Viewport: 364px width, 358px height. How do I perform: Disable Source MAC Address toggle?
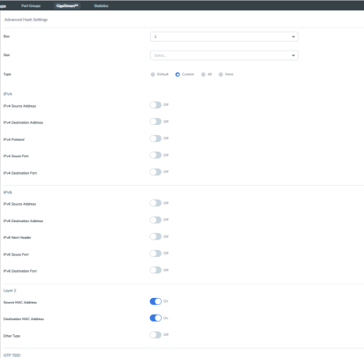(156, 301)
